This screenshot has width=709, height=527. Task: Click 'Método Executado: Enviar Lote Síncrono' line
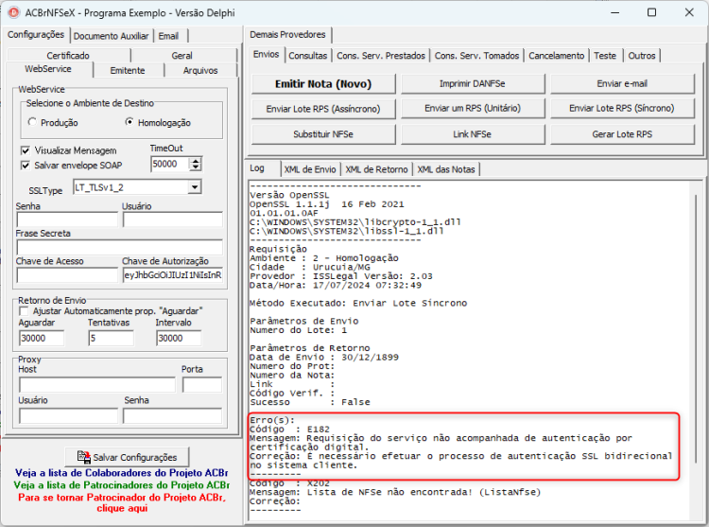(x=358, y=303)
